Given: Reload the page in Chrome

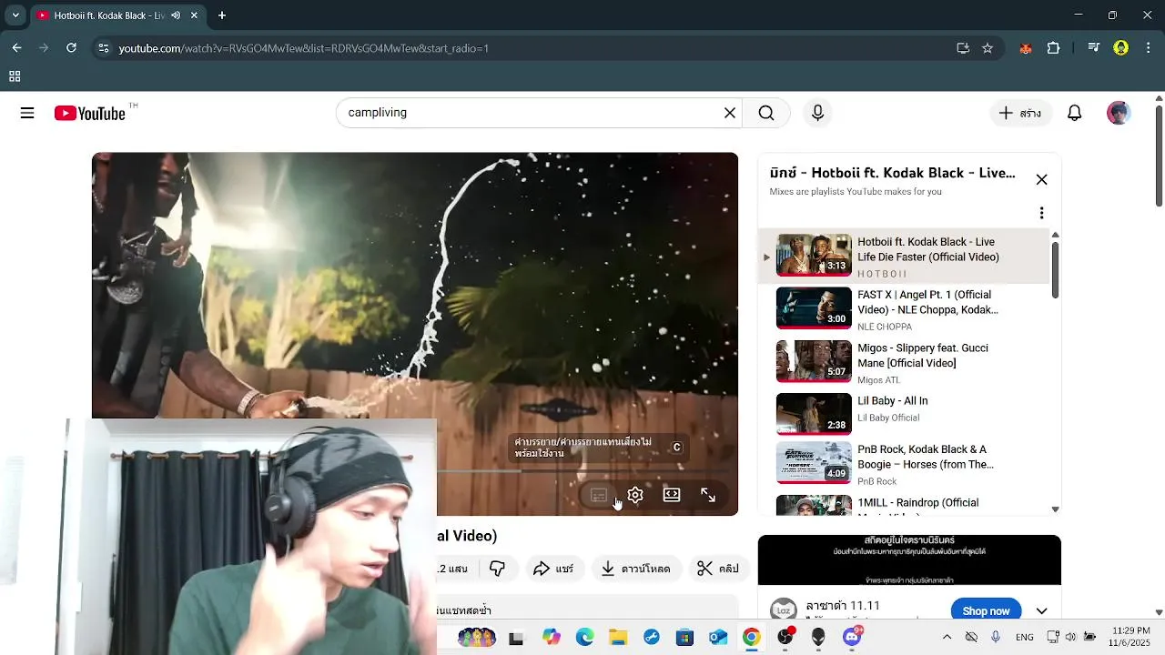Looking at the screenshot, I should pyautogui.click(x=71, y=48).
